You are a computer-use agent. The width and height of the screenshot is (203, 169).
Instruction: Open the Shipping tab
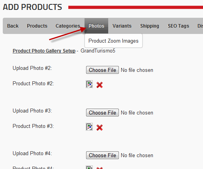click(150, 26)
